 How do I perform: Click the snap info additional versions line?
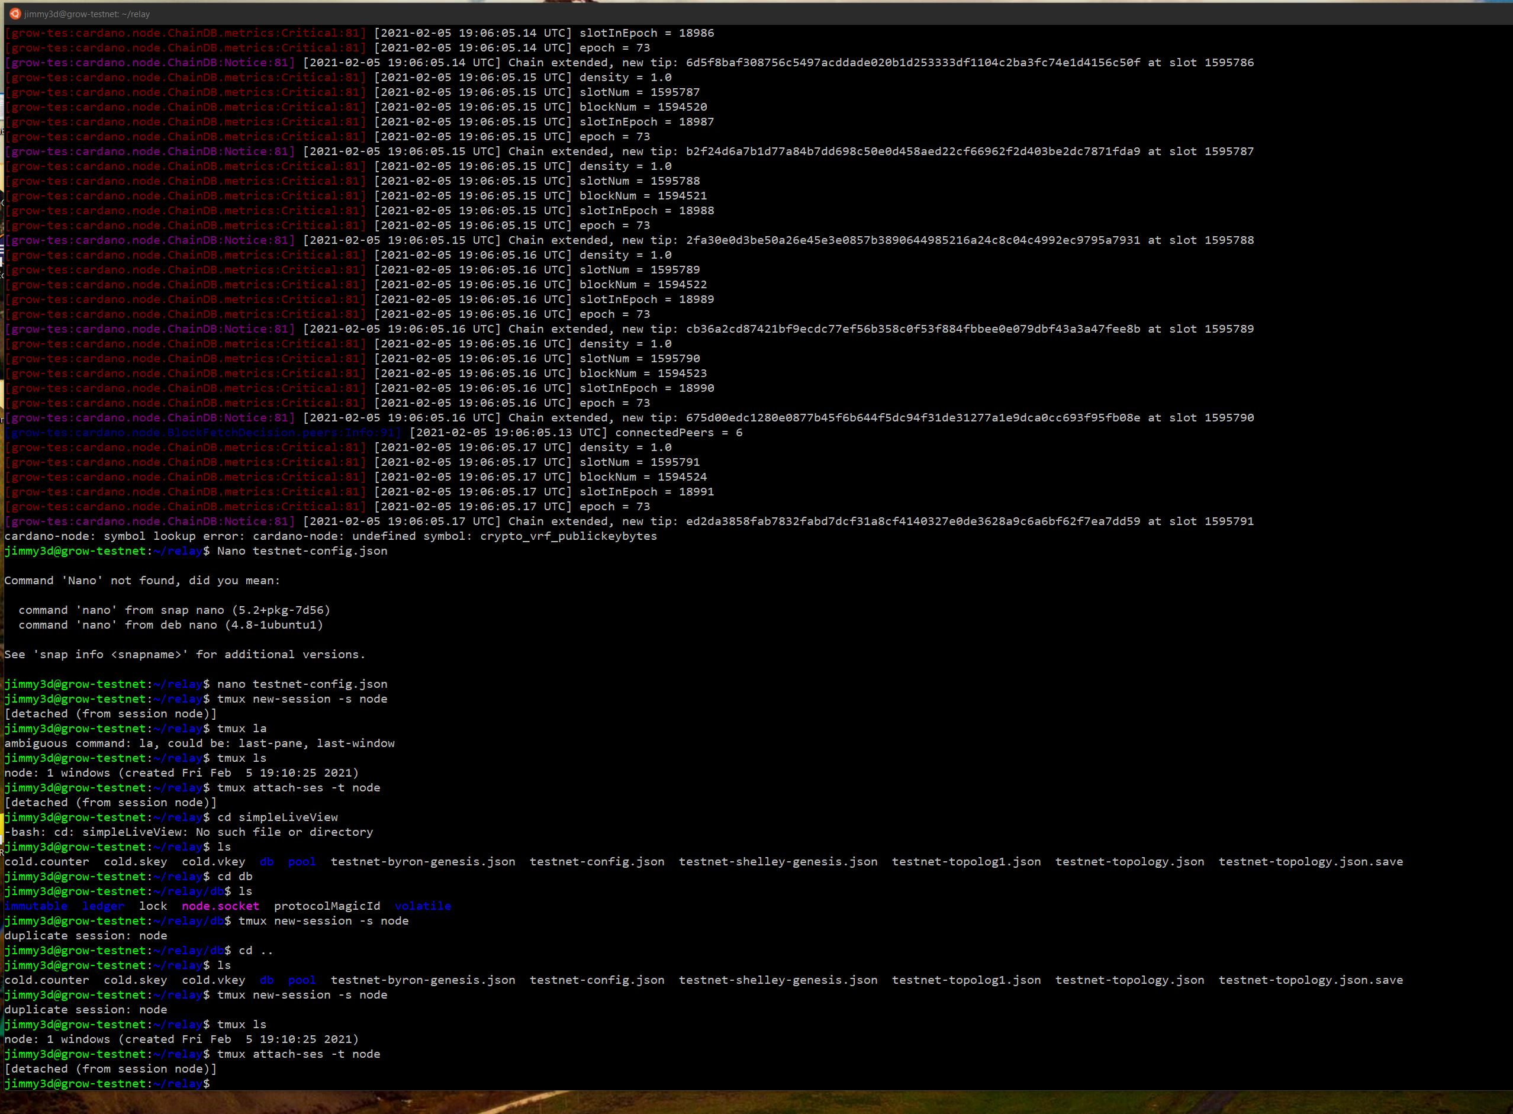(184, 655)
